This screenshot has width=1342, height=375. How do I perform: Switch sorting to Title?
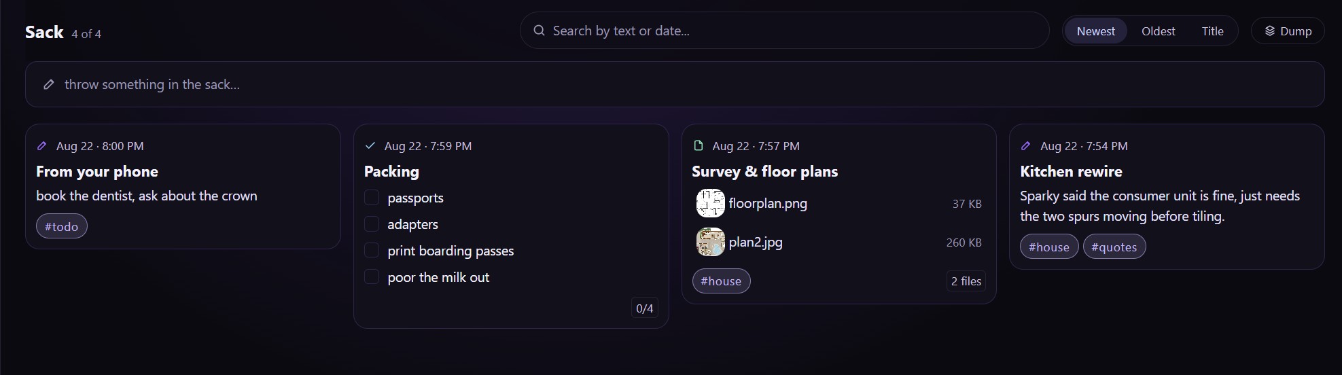click(x=1212, y=31)
